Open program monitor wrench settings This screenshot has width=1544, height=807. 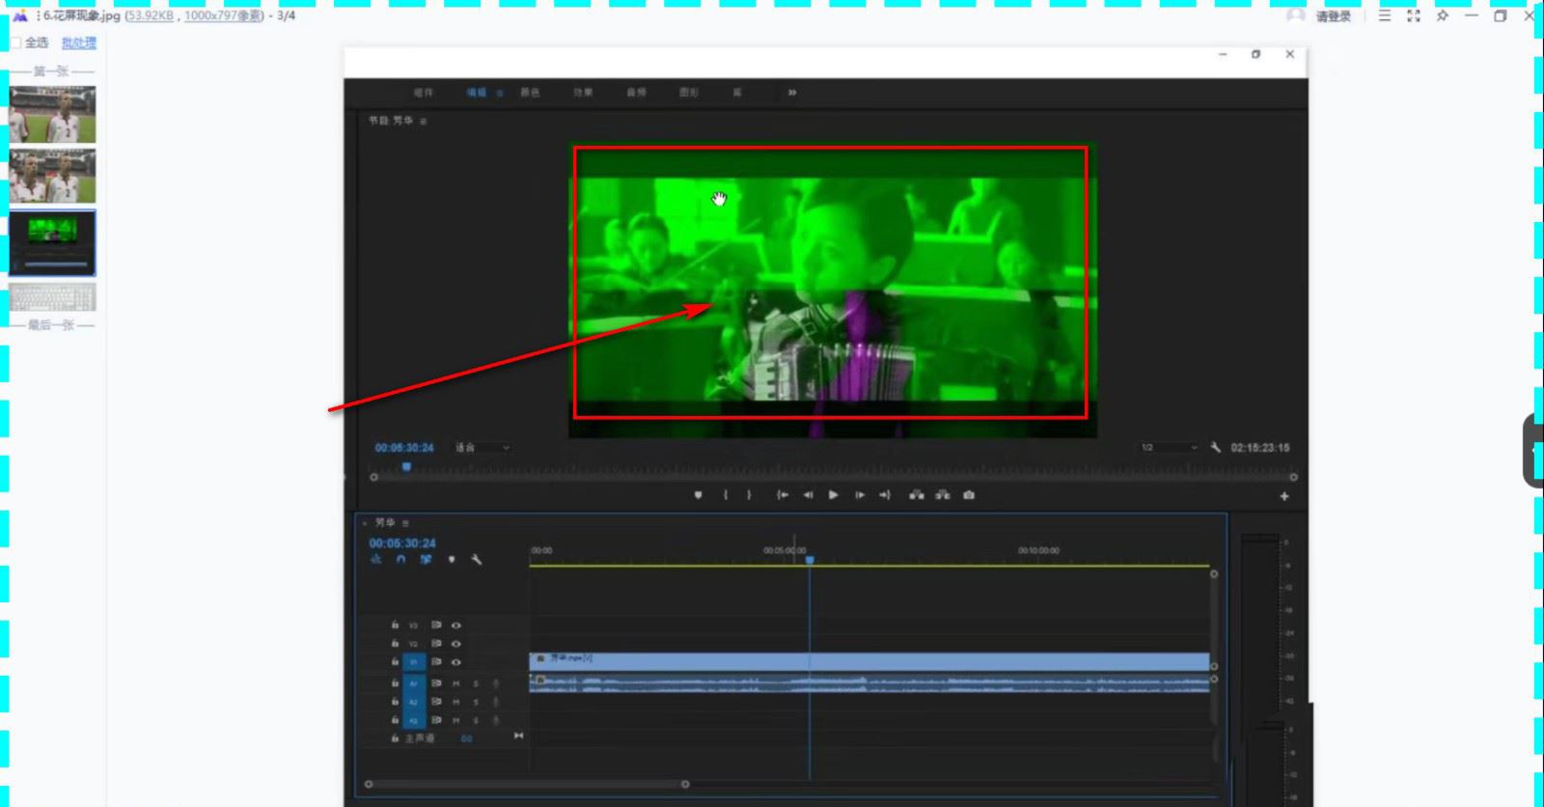1215,448
